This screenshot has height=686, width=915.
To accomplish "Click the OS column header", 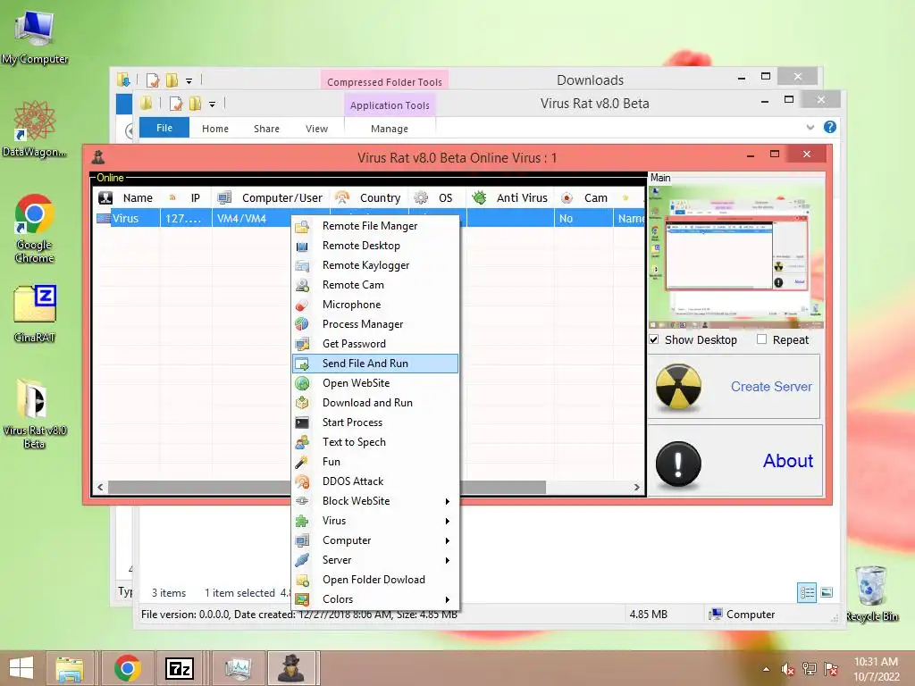I will pyautogui.click(x=436, y=197).
